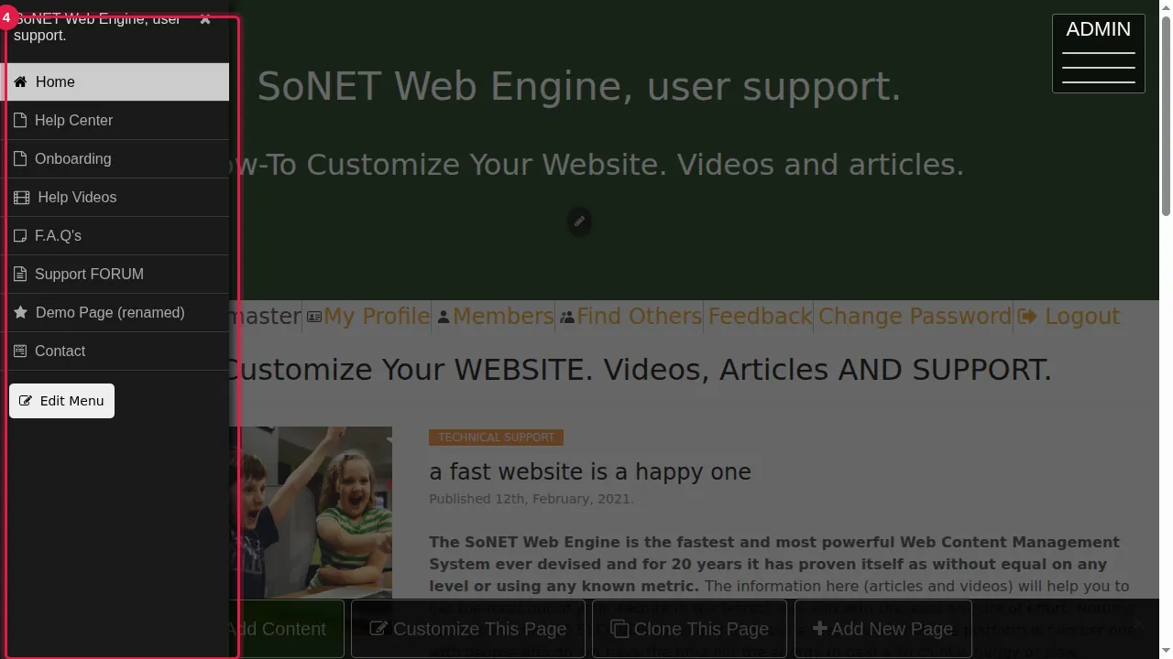Screen dimensions: 1173x659
Task: Click the Edit Menu button
Action: 61,401
